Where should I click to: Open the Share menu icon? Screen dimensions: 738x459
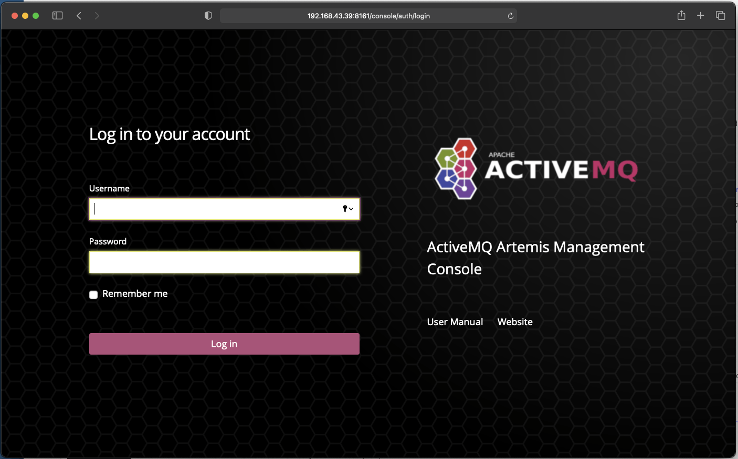point(681,15)
